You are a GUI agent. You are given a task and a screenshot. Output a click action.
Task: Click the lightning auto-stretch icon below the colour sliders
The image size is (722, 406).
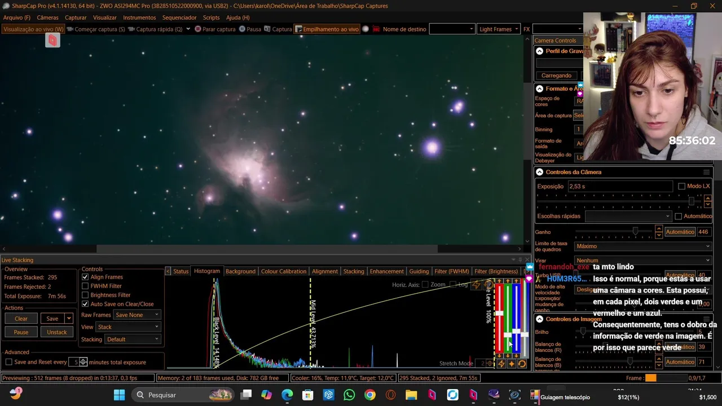501,364
